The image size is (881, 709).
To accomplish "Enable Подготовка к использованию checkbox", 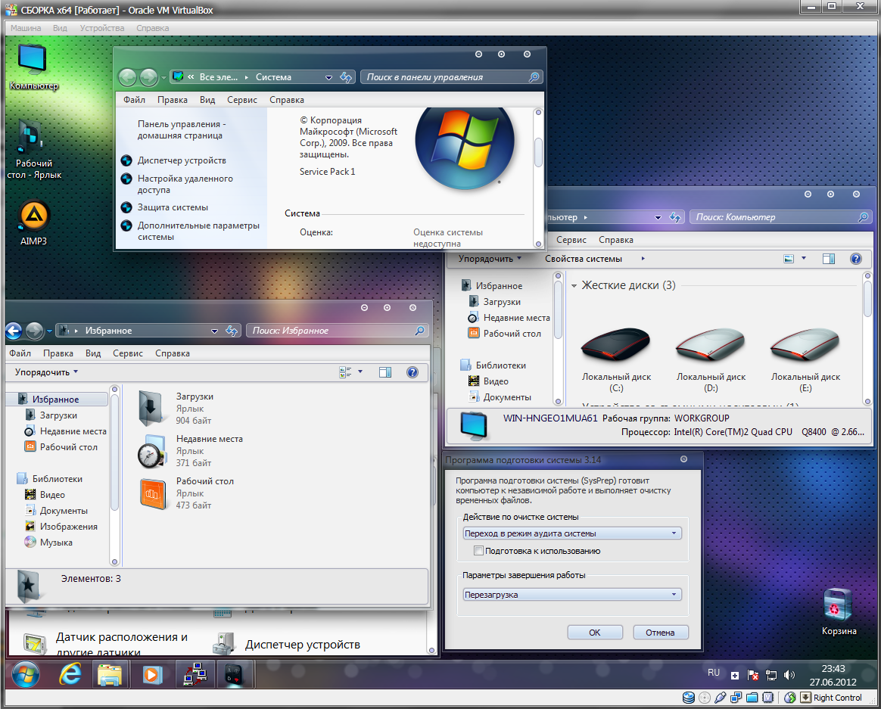I will click(x=478, y=551).
